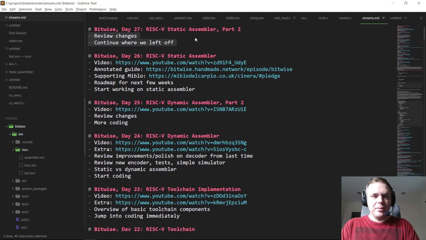Viewport: 426px width, 240px height.
Task: Click the unsaved dot on the noir_impl.c tab
Action: [294, 18]
